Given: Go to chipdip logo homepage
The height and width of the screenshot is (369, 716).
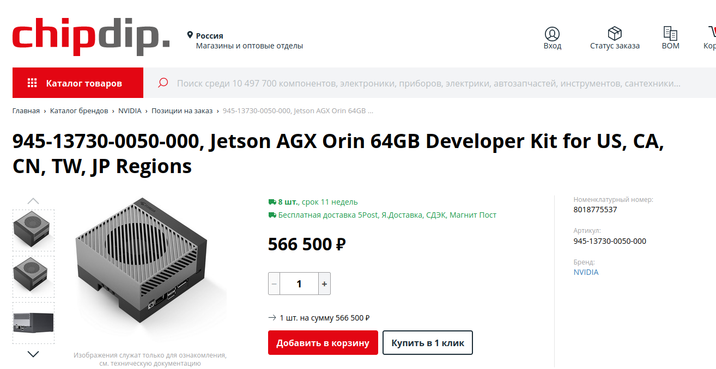Looking at the screenshot, I should tap(91, 37).
